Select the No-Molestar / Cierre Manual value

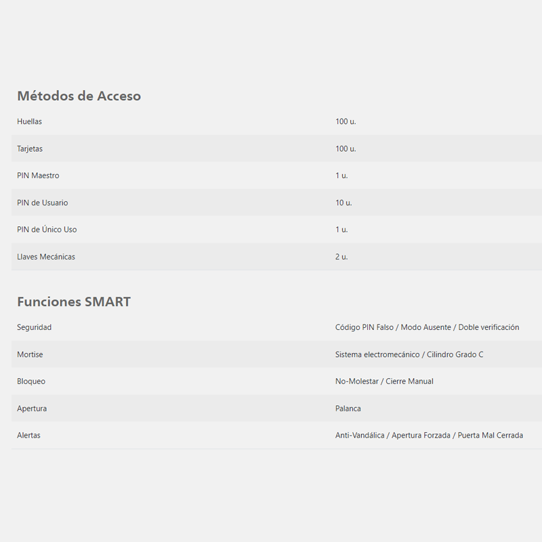click(384, 381)
